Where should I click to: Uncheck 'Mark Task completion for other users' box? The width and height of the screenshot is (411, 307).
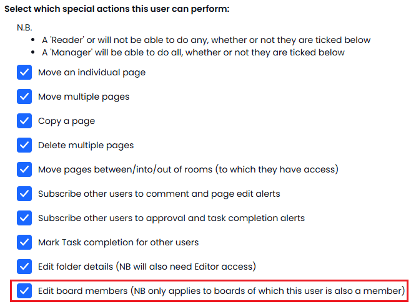pos(24,242)
